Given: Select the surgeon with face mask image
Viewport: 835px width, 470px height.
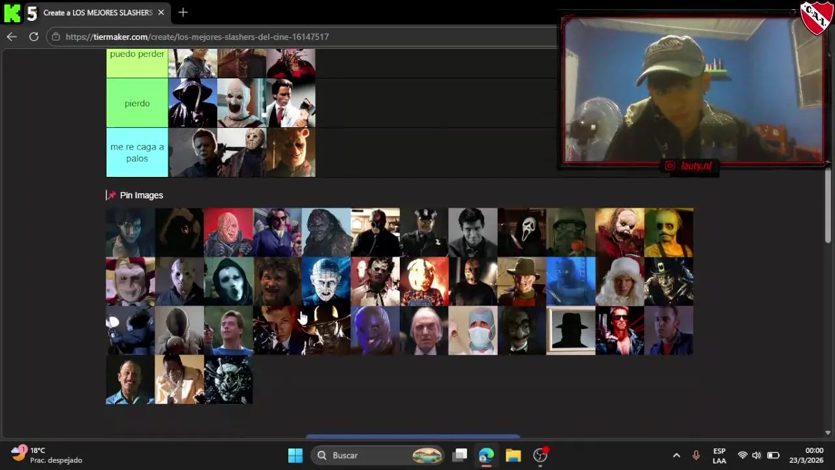Looking at the screenshot, I should coord(473,330).
